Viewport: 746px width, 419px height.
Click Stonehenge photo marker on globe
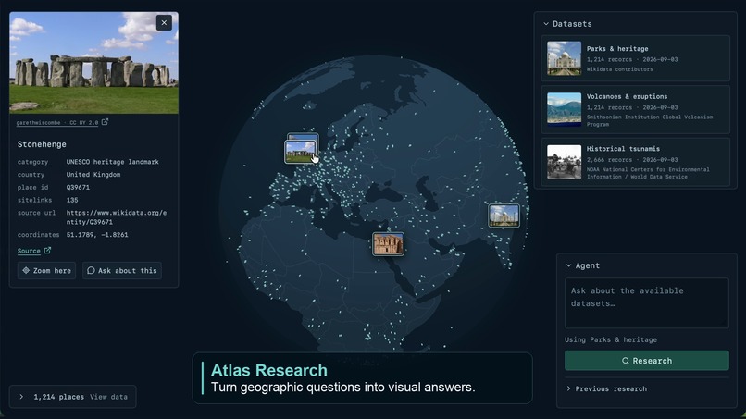(x=300, y=153)
